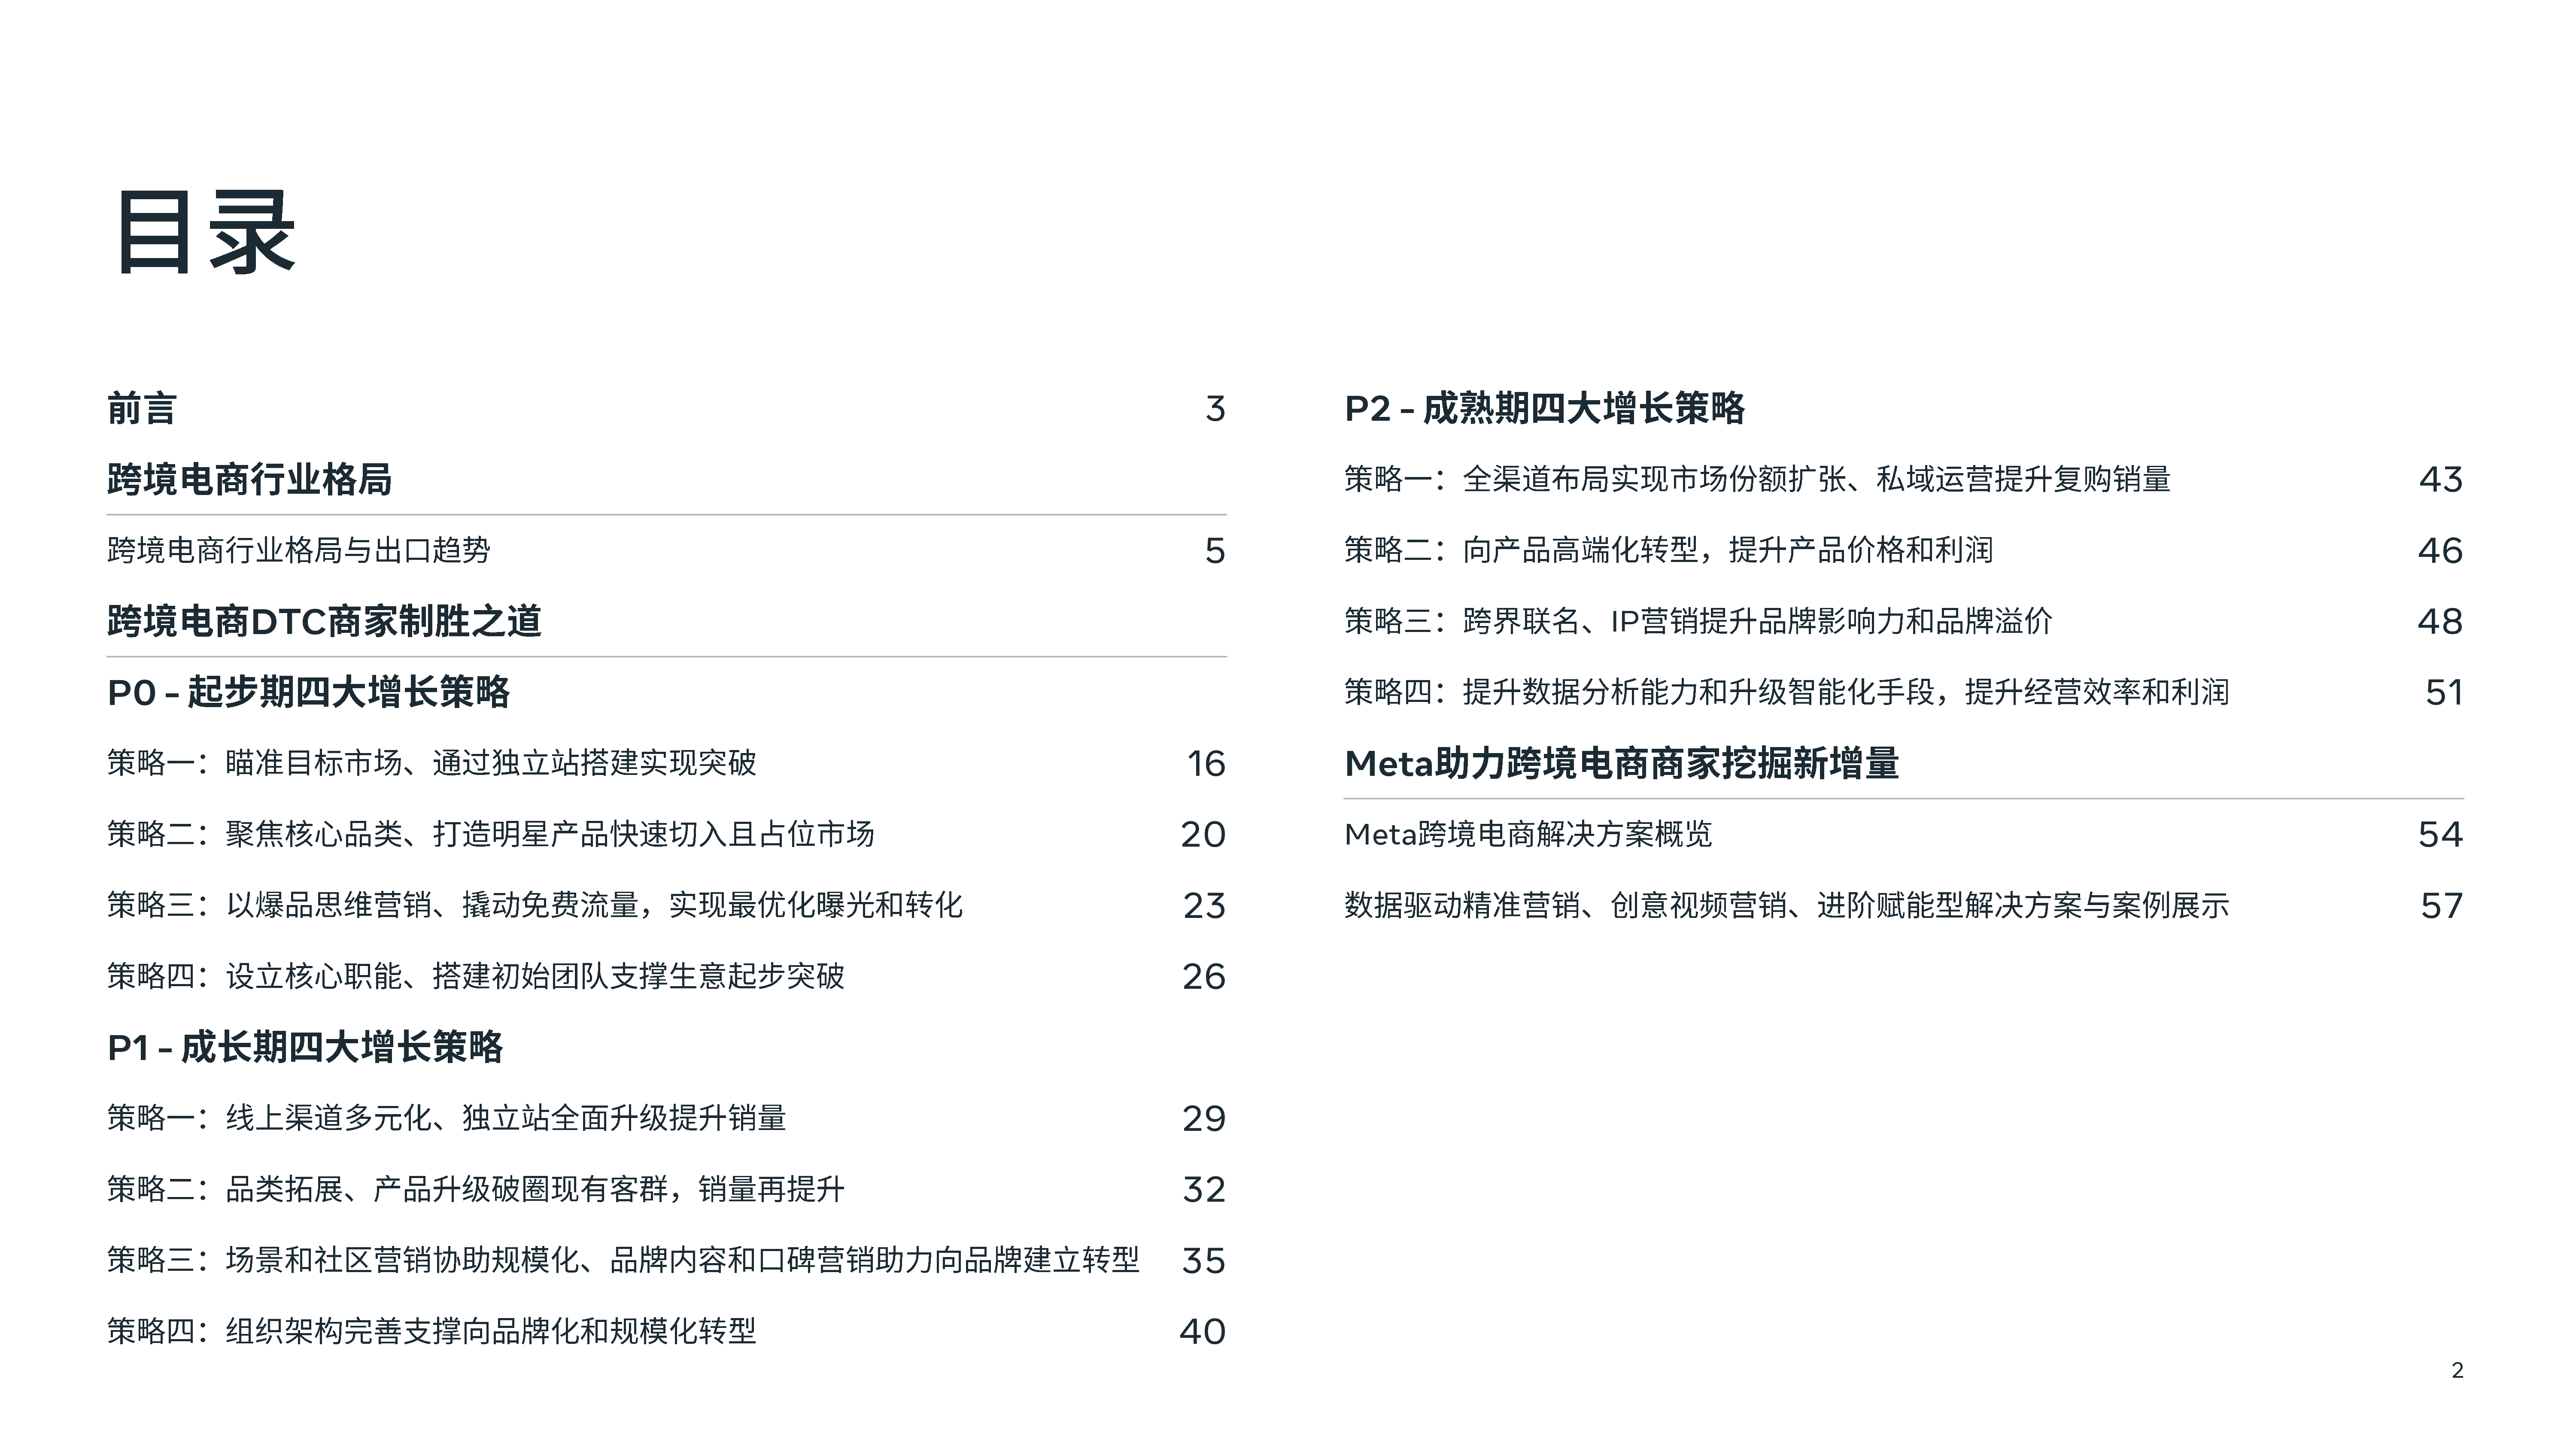Open 向产品高端化转型 entry
The height and width of the screenshot is (1449, 2576).
coord(1668,550)
